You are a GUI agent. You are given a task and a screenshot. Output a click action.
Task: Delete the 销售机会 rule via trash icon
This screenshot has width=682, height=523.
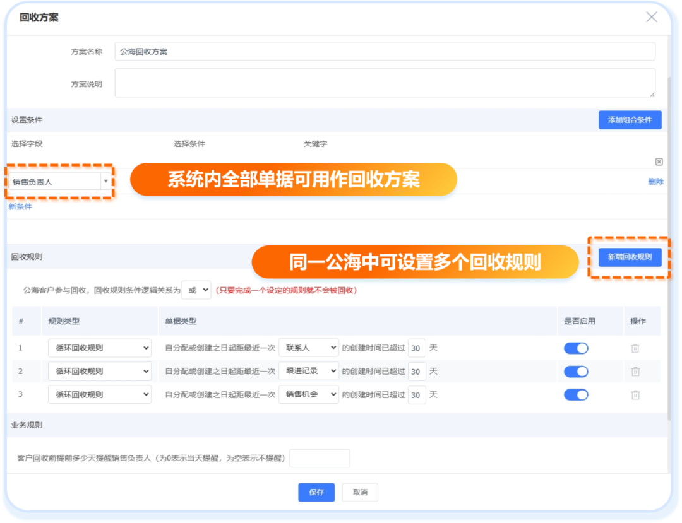click(636, 394)
